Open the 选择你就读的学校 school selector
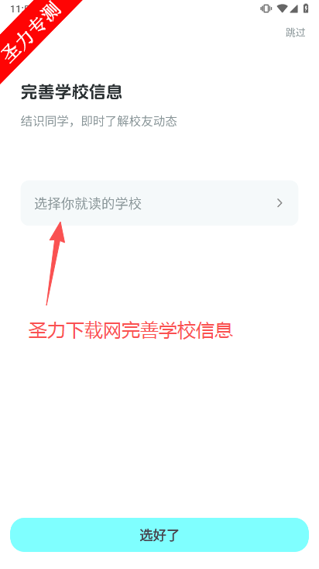Image resolution: width=319 pixels, height=569 pixels. click(159, 203)
